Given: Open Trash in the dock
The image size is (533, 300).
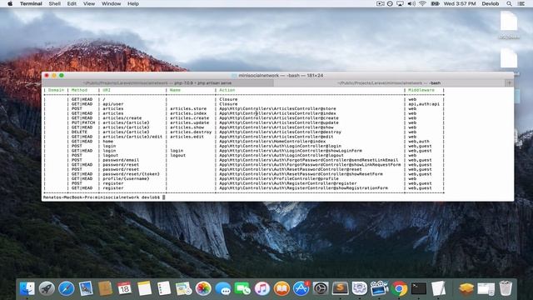Looking at the screenshot, I should [506, 289].
